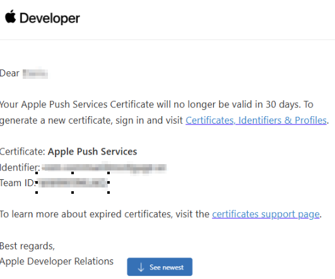Visit the certificates support page link

click(266, 214)
